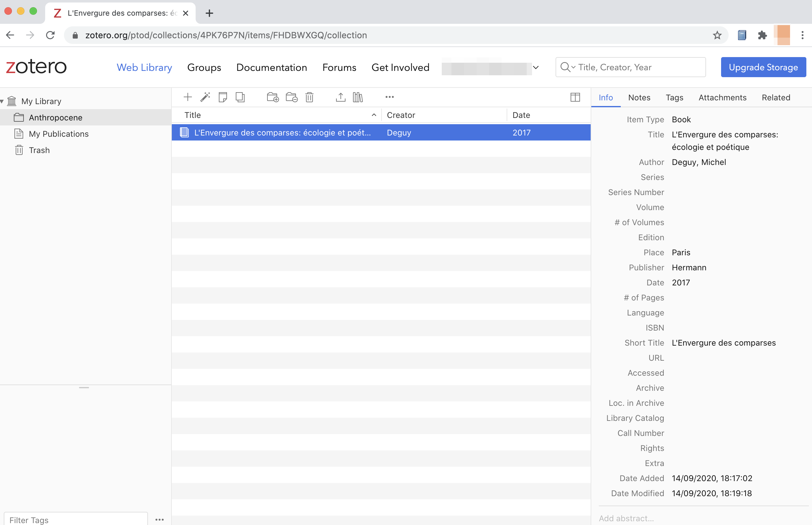The image size is (812, 525).
Task: Click the Documentation menu item
Action: (272, 67)
